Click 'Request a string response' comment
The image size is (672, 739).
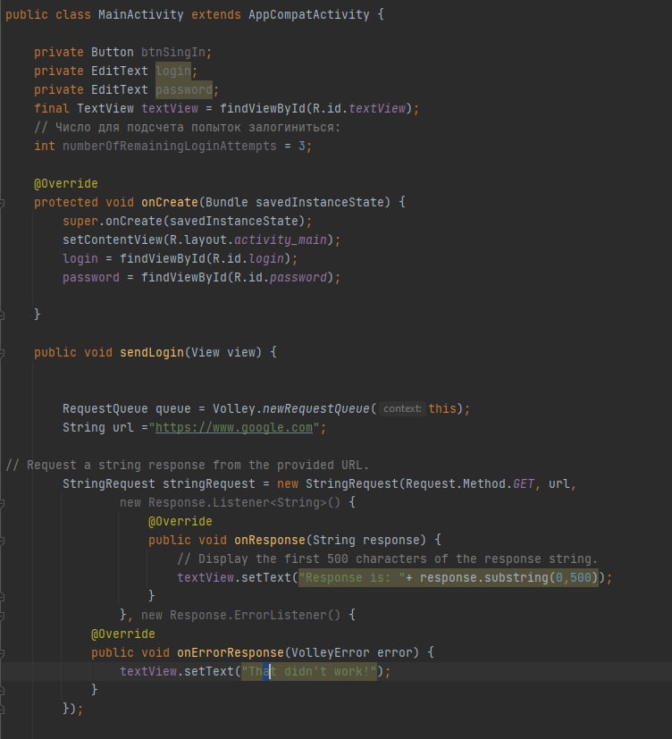187,466
